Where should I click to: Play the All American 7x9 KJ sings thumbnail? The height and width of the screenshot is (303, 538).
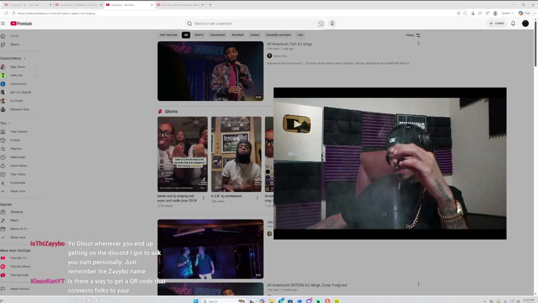tap(211, 71)
